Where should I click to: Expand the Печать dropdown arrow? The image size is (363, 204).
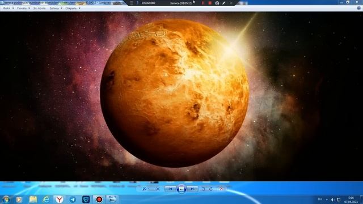(29, 8)
